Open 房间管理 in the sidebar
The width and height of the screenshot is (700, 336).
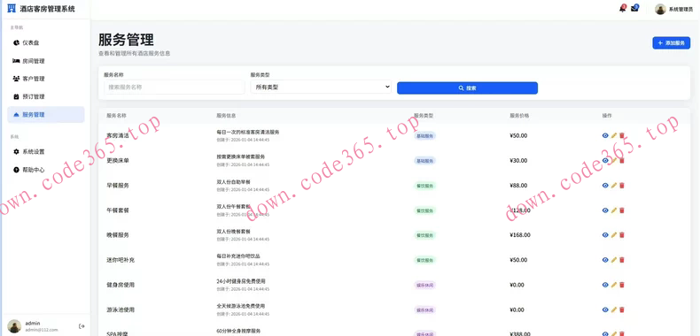click(46, 61)
